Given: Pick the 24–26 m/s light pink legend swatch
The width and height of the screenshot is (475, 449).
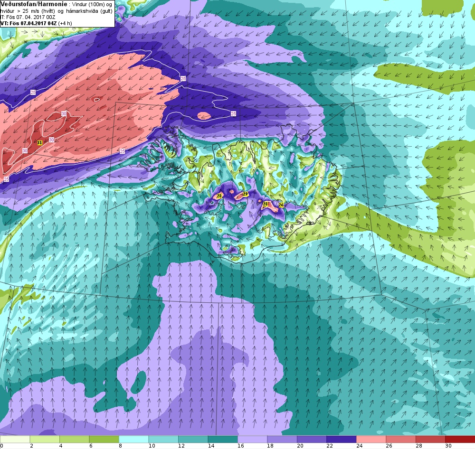Looking at the screenshot, I should point(371,439).
